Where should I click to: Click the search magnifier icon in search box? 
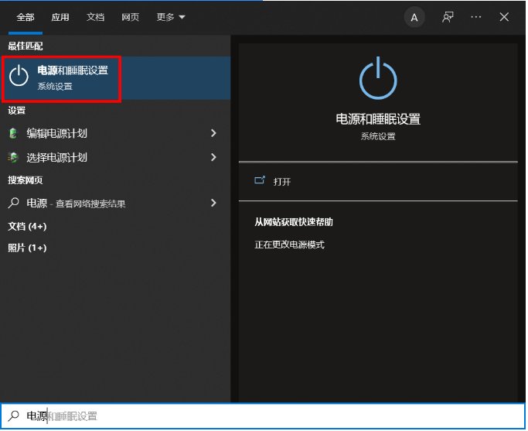(13, 416)
